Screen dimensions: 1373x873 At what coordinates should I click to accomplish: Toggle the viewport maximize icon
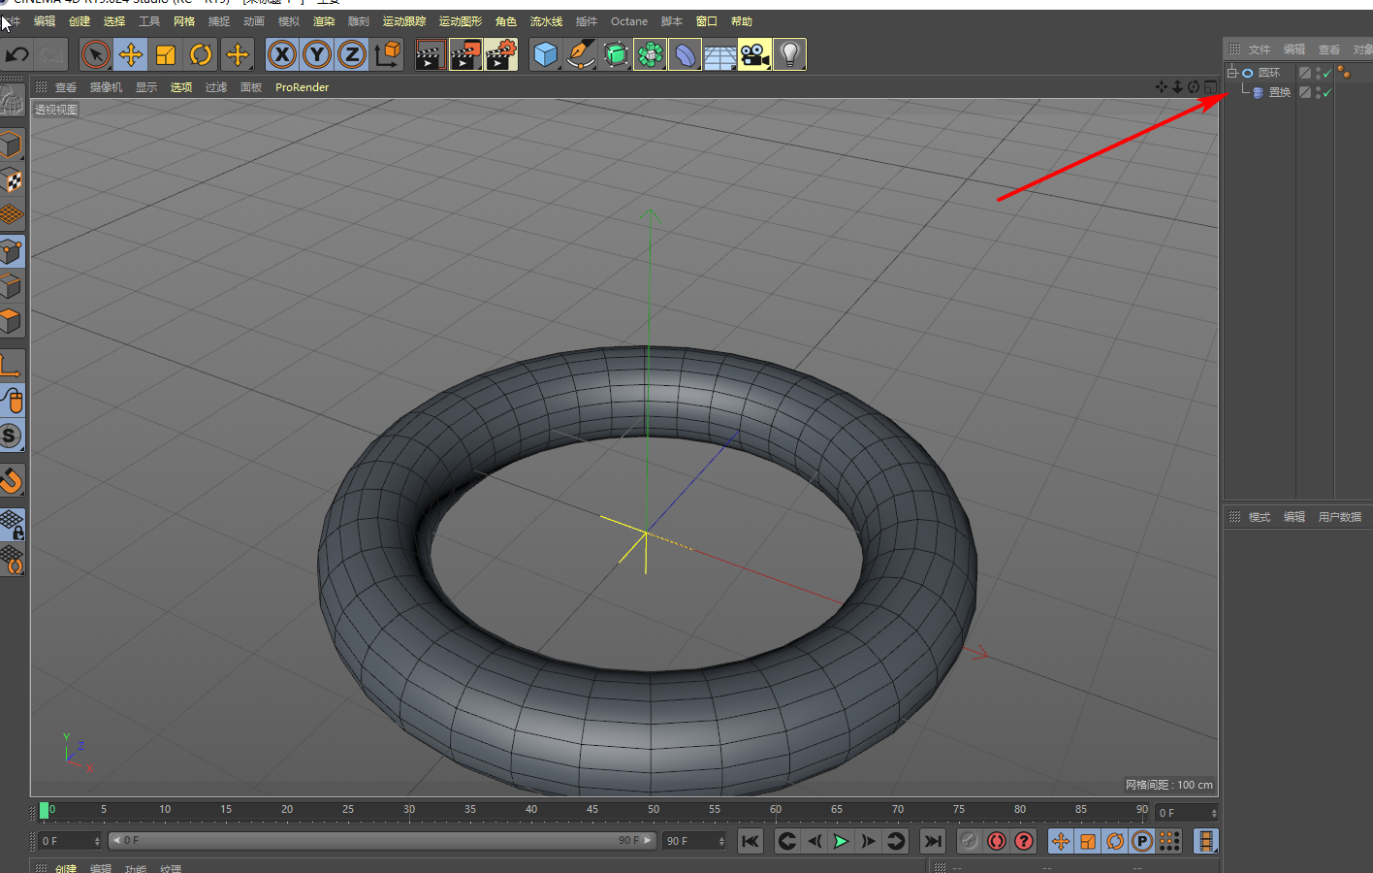pyautogui.click(x=1210, y=87)
